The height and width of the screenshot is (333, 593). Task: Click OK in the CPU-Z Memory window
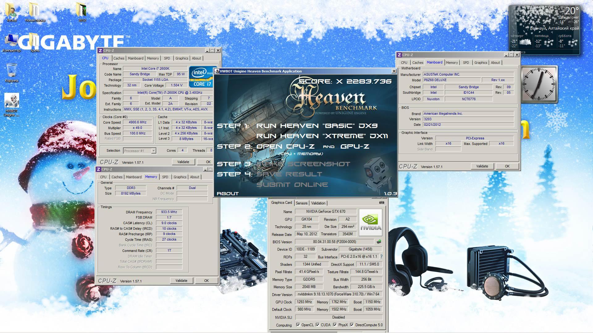pyautogui.click(x=206, y=281)
